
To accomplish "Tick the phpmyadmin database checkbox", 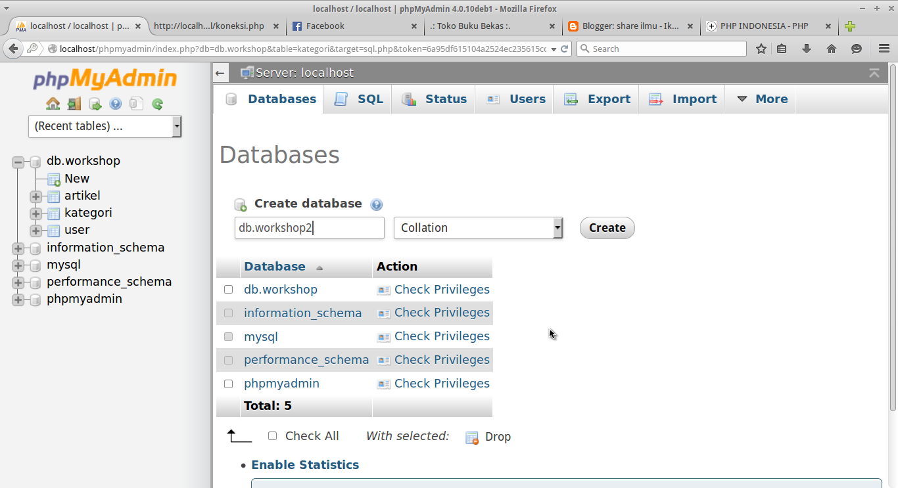I will tap(229, 384).
